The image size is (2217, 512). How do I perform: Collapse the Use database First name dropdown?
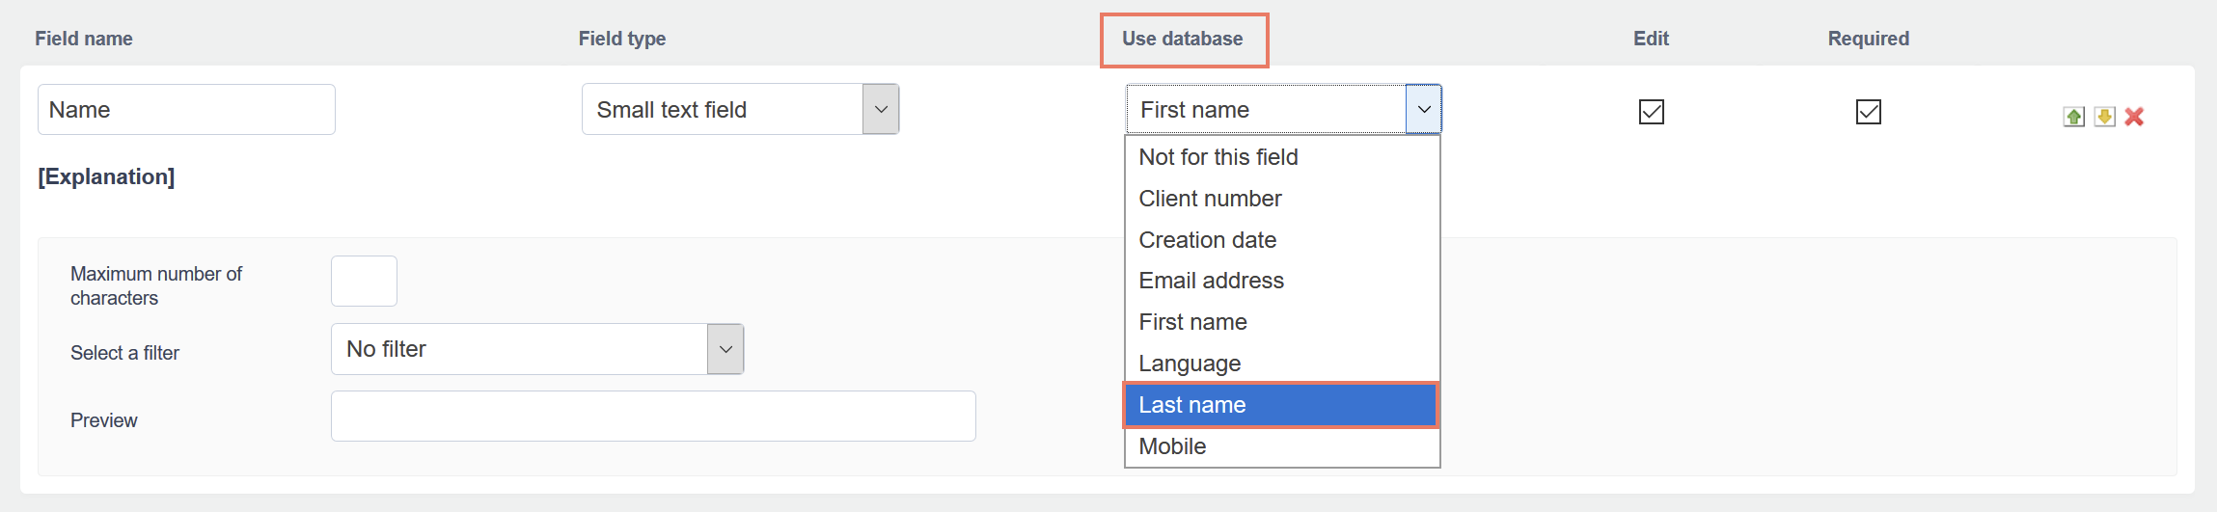click(1423, 109)
